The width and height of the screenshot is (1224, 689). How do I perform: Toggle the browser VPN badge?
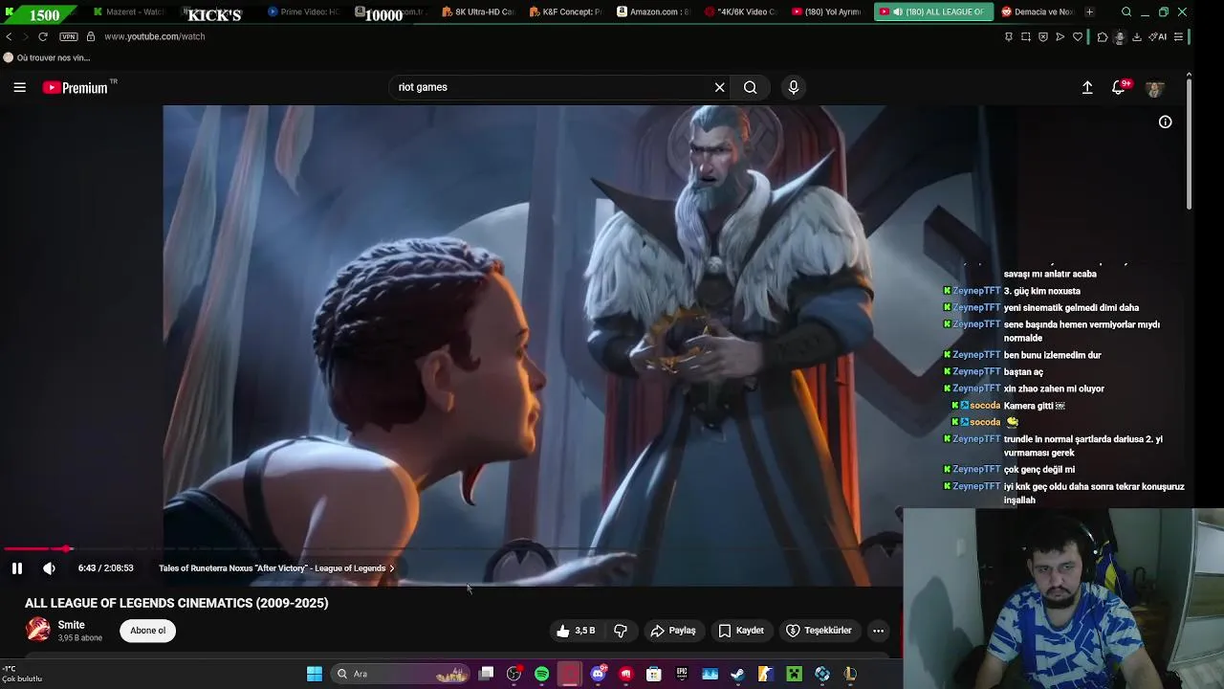(x=69, y=36)
